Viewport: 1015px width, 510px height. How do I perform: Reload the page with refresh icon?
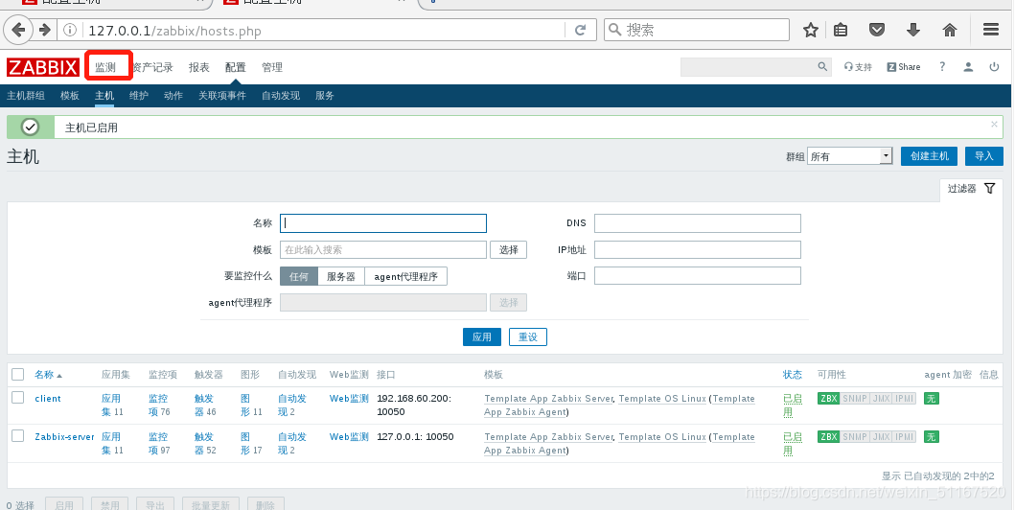[x=581, y=30]
